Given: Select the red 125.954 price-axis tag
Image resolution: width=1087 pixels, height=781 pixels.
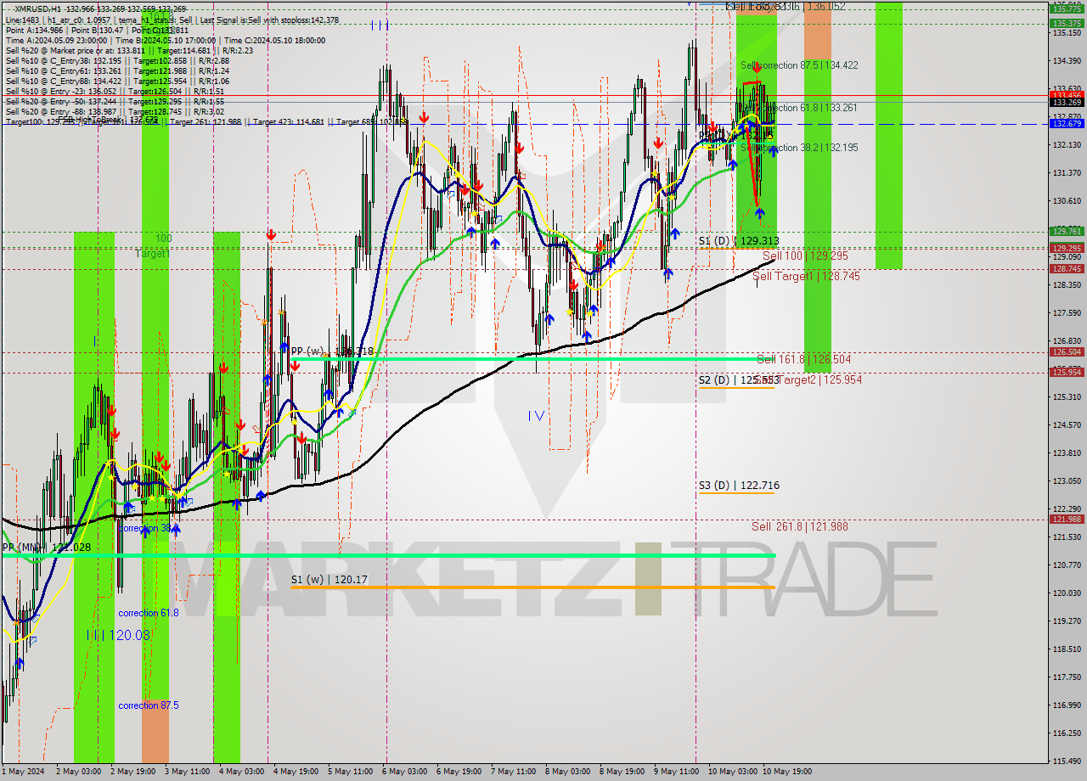Looking at the screenshot, I should [1067, 372].
